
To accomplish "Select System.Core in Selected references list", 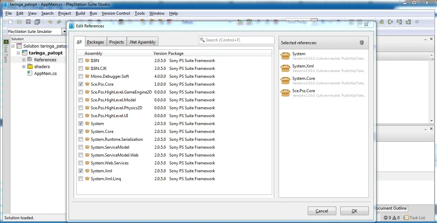I will [x=324, y=80].
